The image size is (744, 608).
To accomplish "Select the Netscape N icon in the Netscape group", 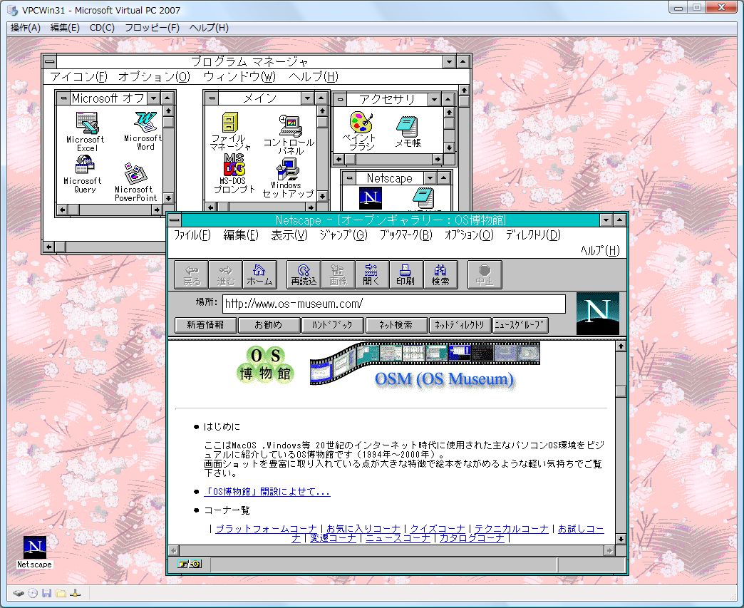I will click(x=371, y=197).
